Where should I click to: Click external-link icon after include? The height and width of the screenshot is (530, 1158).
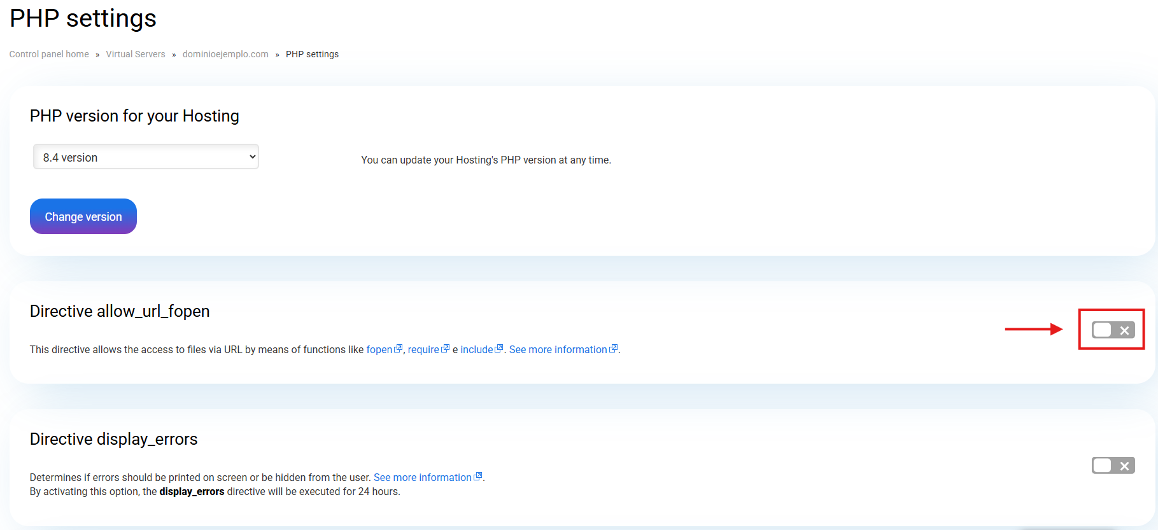pos(499,349)
